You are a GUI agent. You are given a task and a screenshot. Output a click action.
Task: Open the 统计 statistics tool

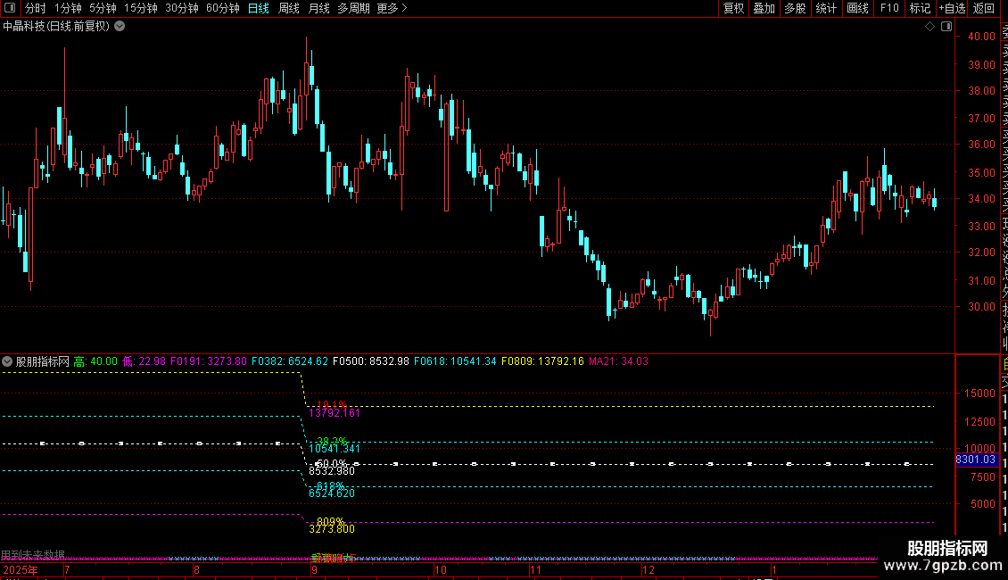826,8
